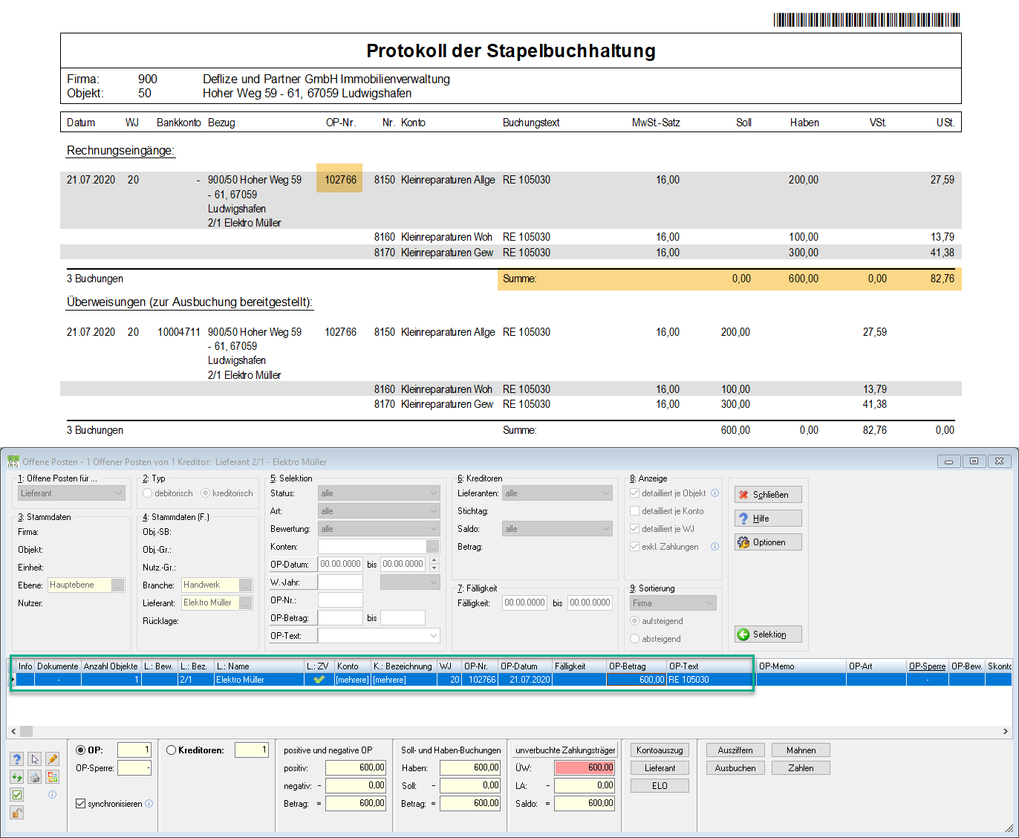Select aufsteigend sort order
Image resolution: width=1019 pixels, height=838 pixels.
[x=634, y=621]
